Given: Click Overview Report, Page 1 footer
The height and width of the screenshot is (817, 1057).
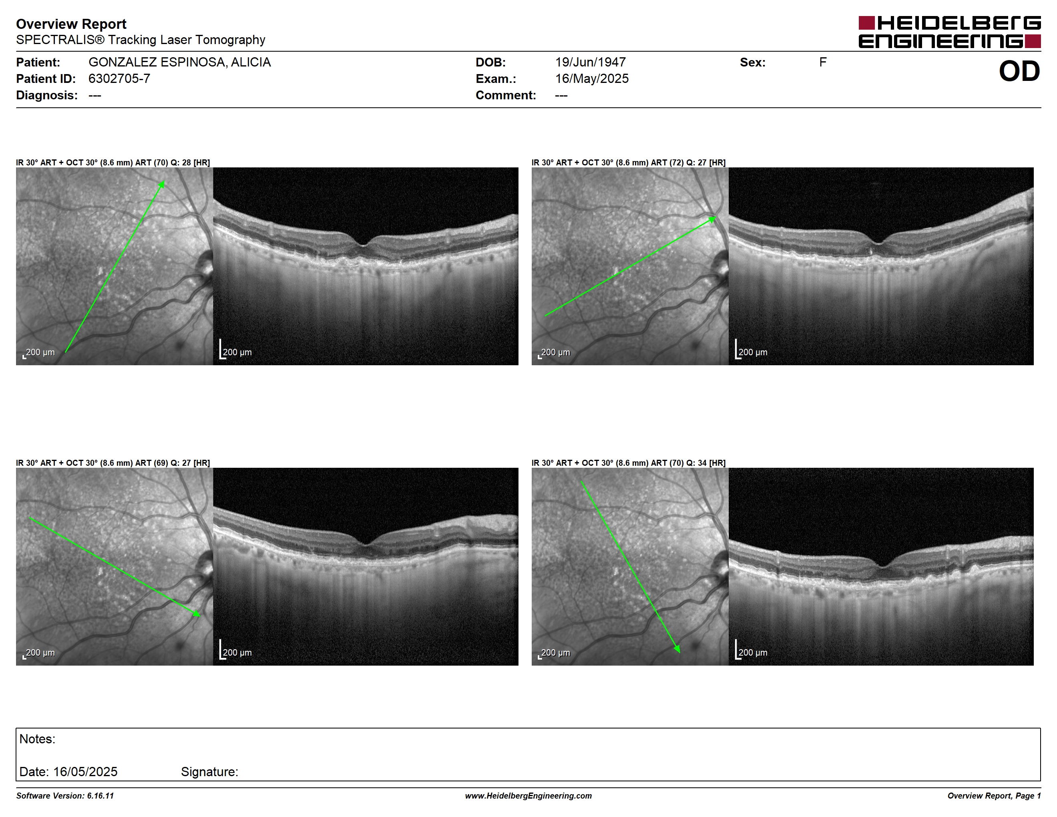Looking at the screenshot, I should point(994,796).
